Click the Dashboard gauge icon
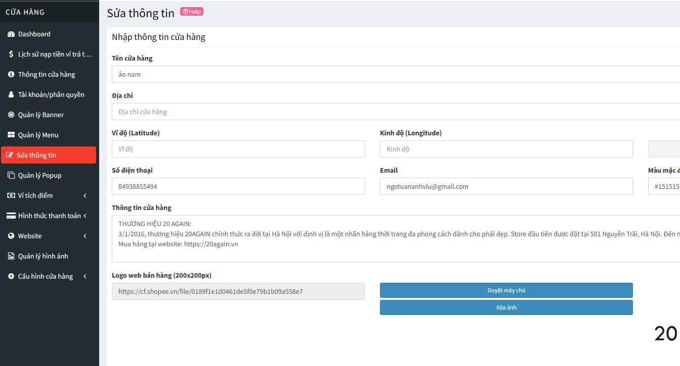This screenshot has width=680, height=366. [x=11, y=34]
